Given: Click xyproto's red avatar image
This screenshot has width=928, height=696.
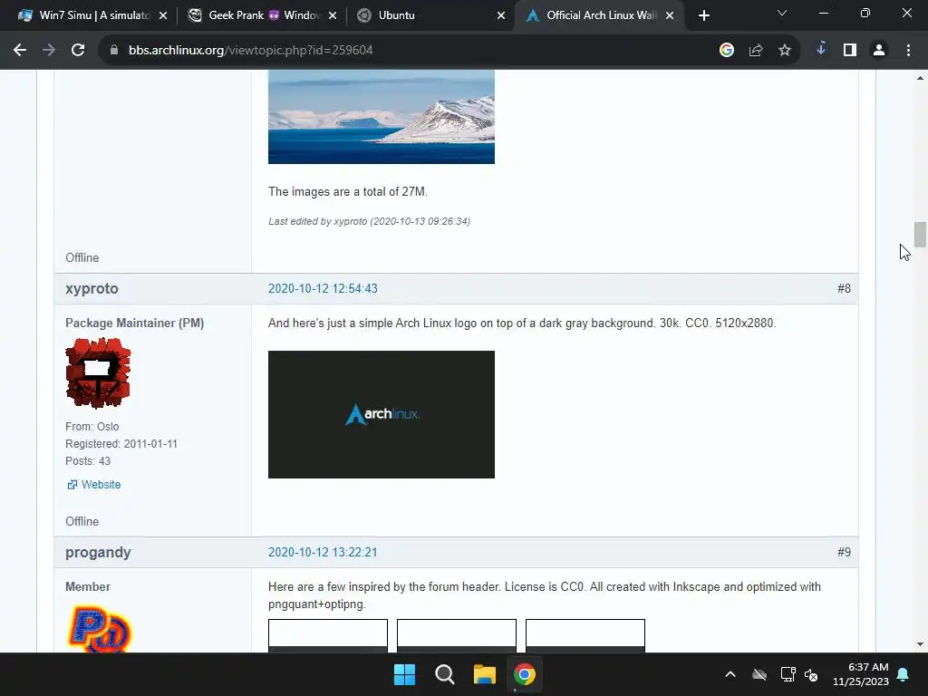Looking at the screenshot, I should point(98,373).
